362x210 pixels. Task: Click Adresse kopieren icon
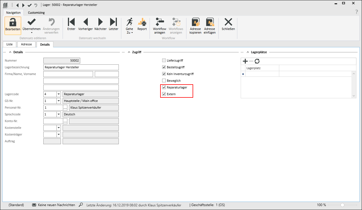tap(195, 22)
